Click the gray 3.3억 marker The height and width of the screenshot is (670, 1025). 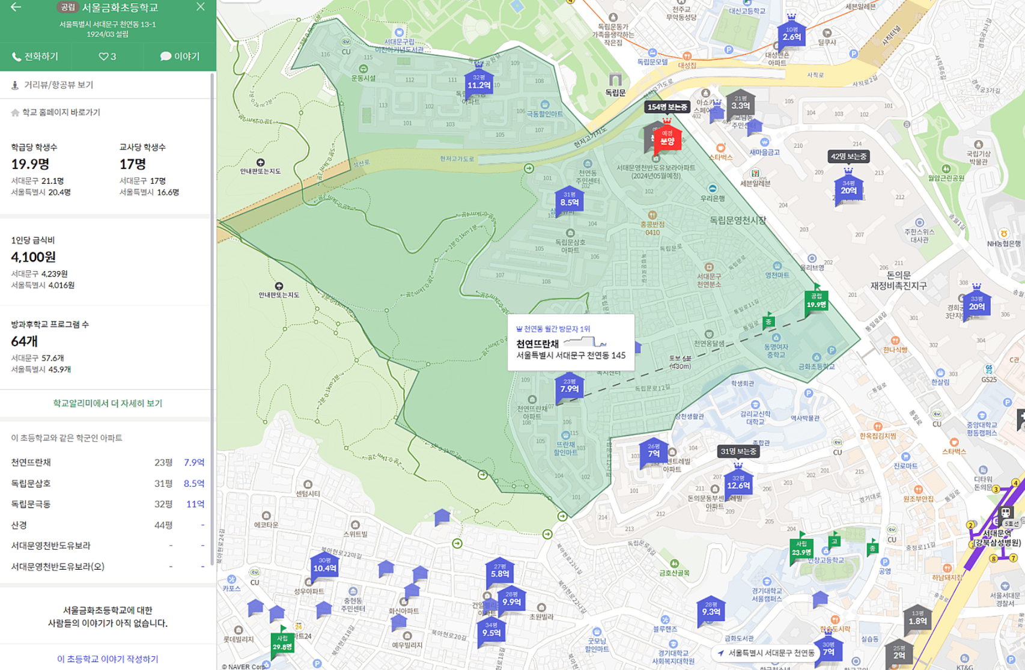click(740, 103)
